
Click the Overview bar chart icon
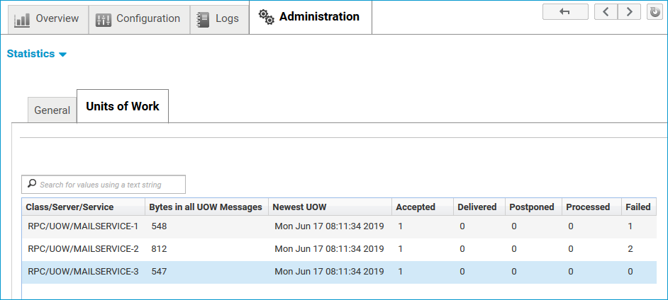[22, 20]
